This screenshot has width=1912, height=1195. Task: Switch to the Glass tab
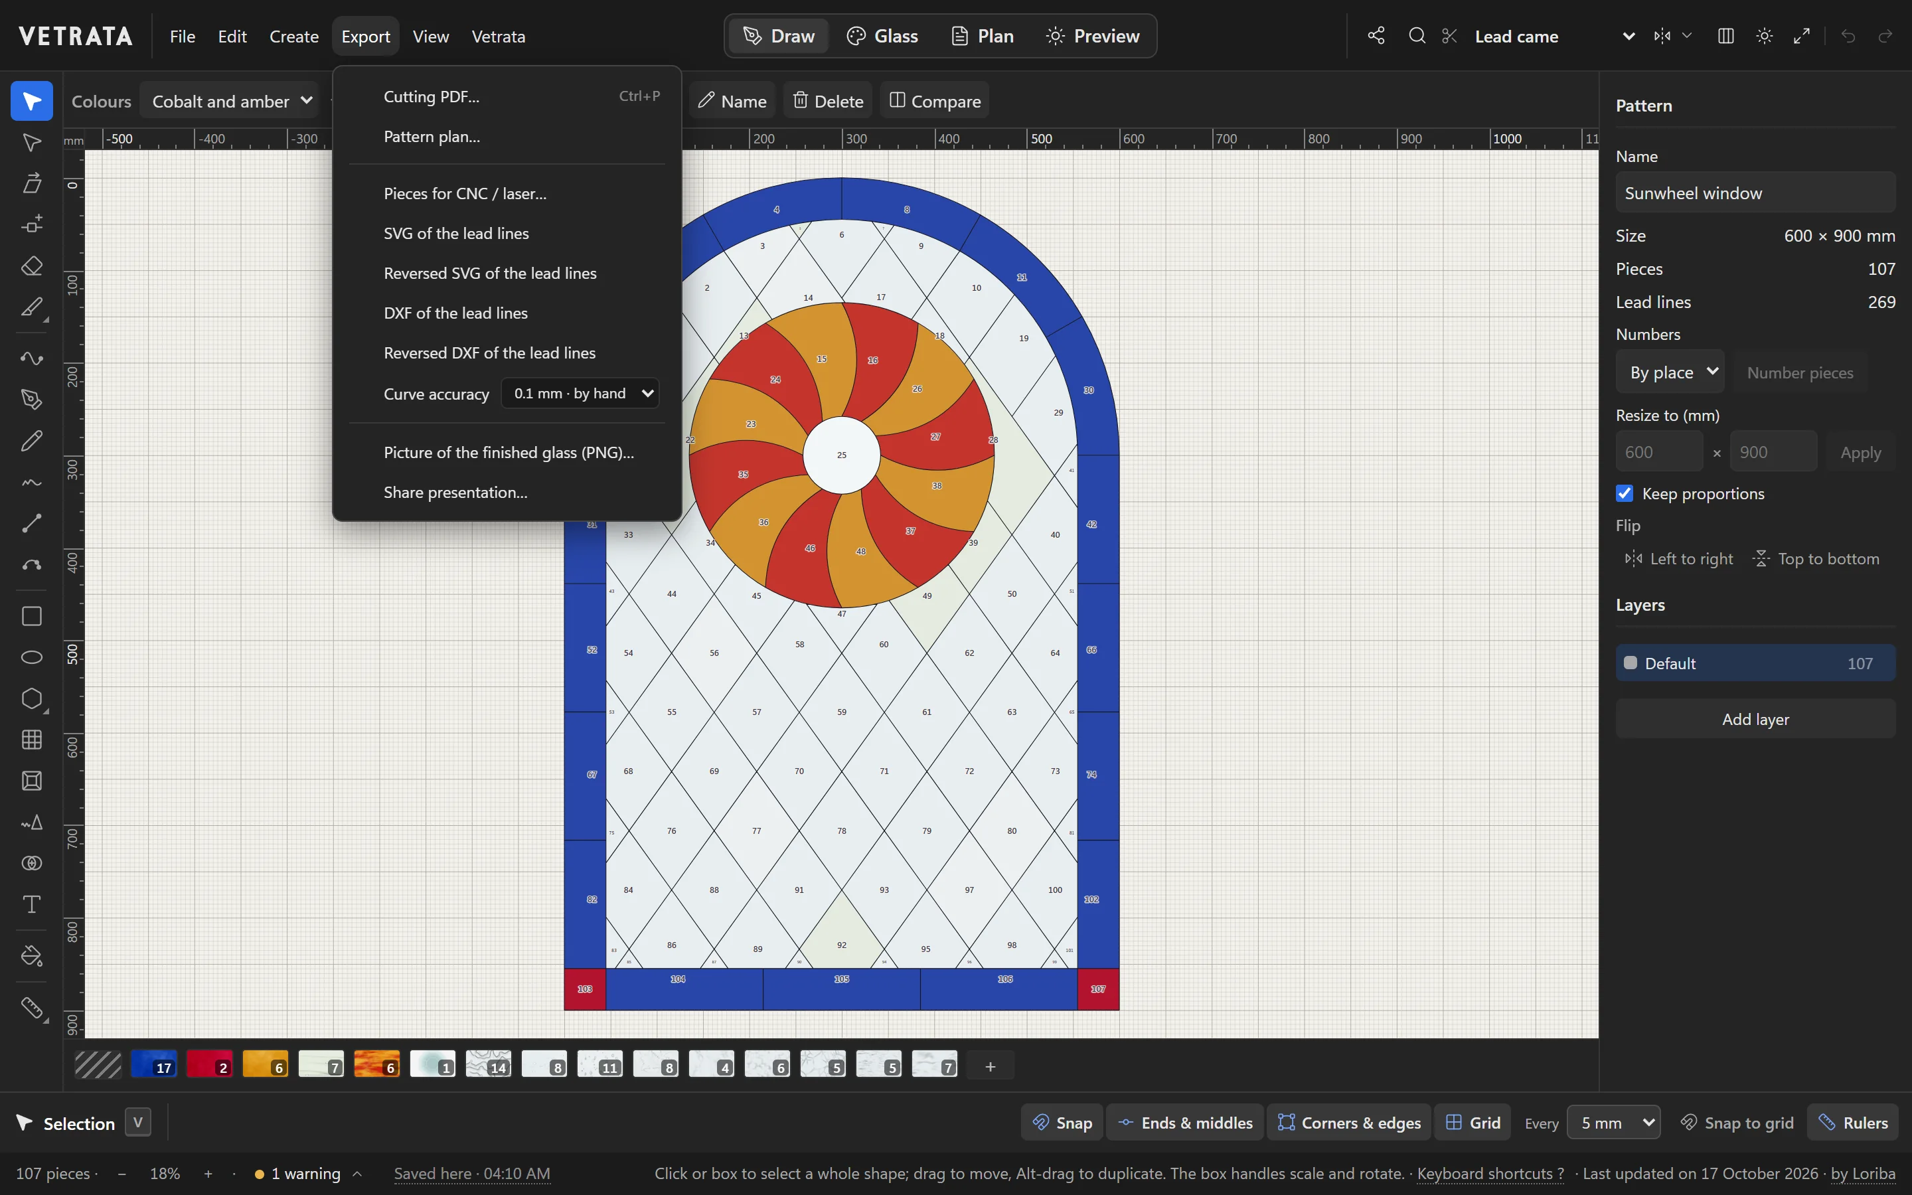tap(882, 36)
